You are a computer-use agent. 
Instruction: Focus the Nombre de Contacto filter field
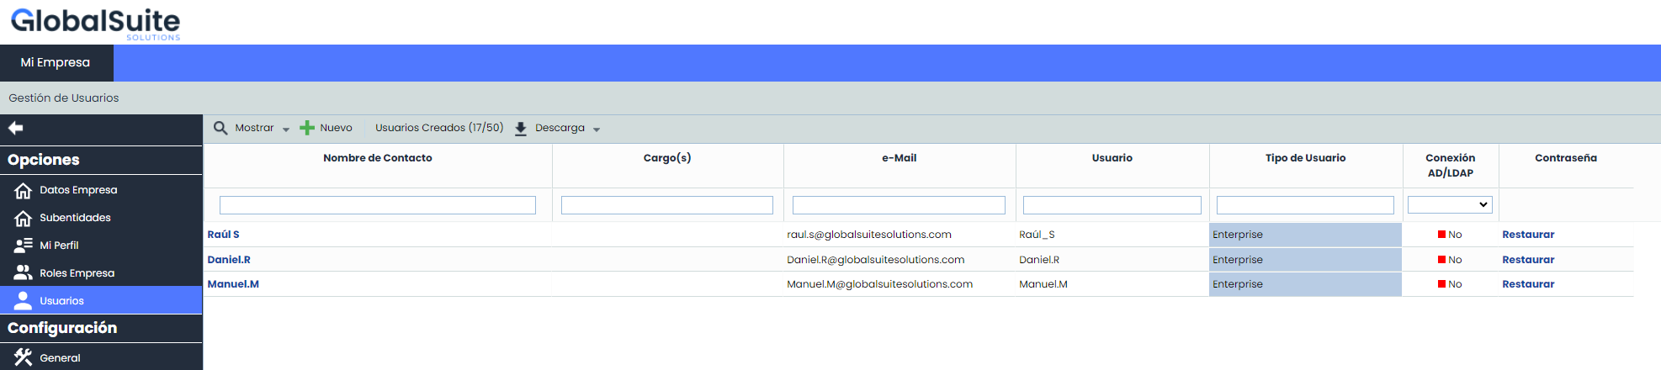[x=377, y=205]
